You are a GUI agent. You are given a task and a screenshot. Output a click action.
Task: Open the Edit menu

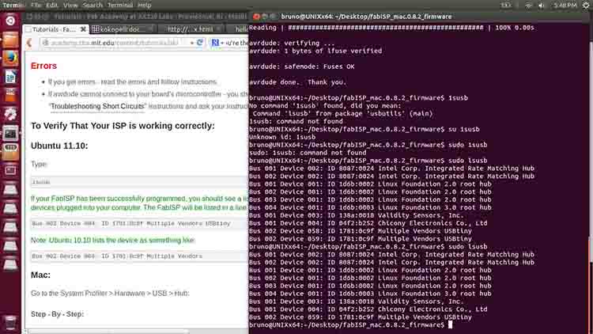52,5
